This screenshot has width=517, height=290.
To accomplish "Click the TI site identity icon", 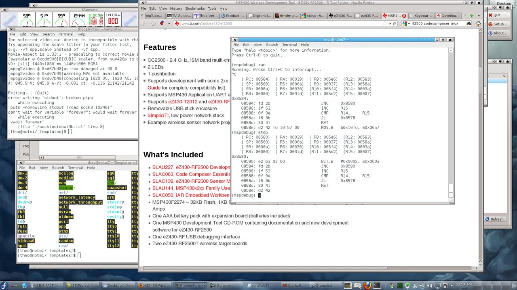I will pyautogui.click(x=177, y=23).
